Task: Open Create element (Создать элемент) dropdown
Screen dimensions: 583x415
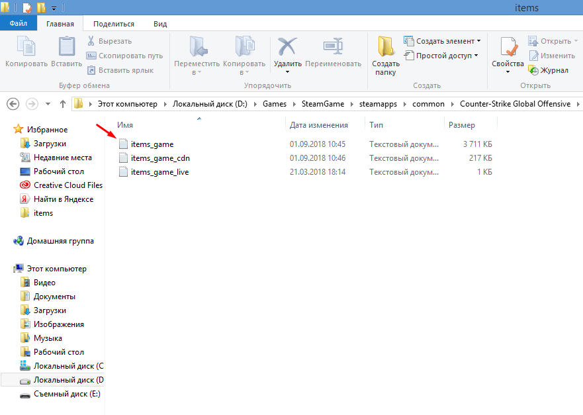Action: point(442,41)
